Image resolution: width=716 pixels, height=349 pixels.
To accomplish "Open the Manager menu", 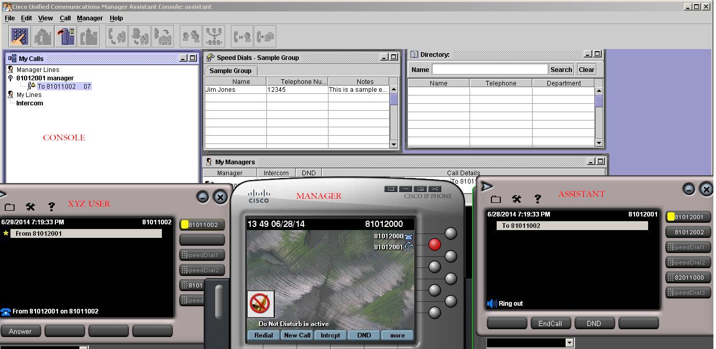I will pos(90,18).
